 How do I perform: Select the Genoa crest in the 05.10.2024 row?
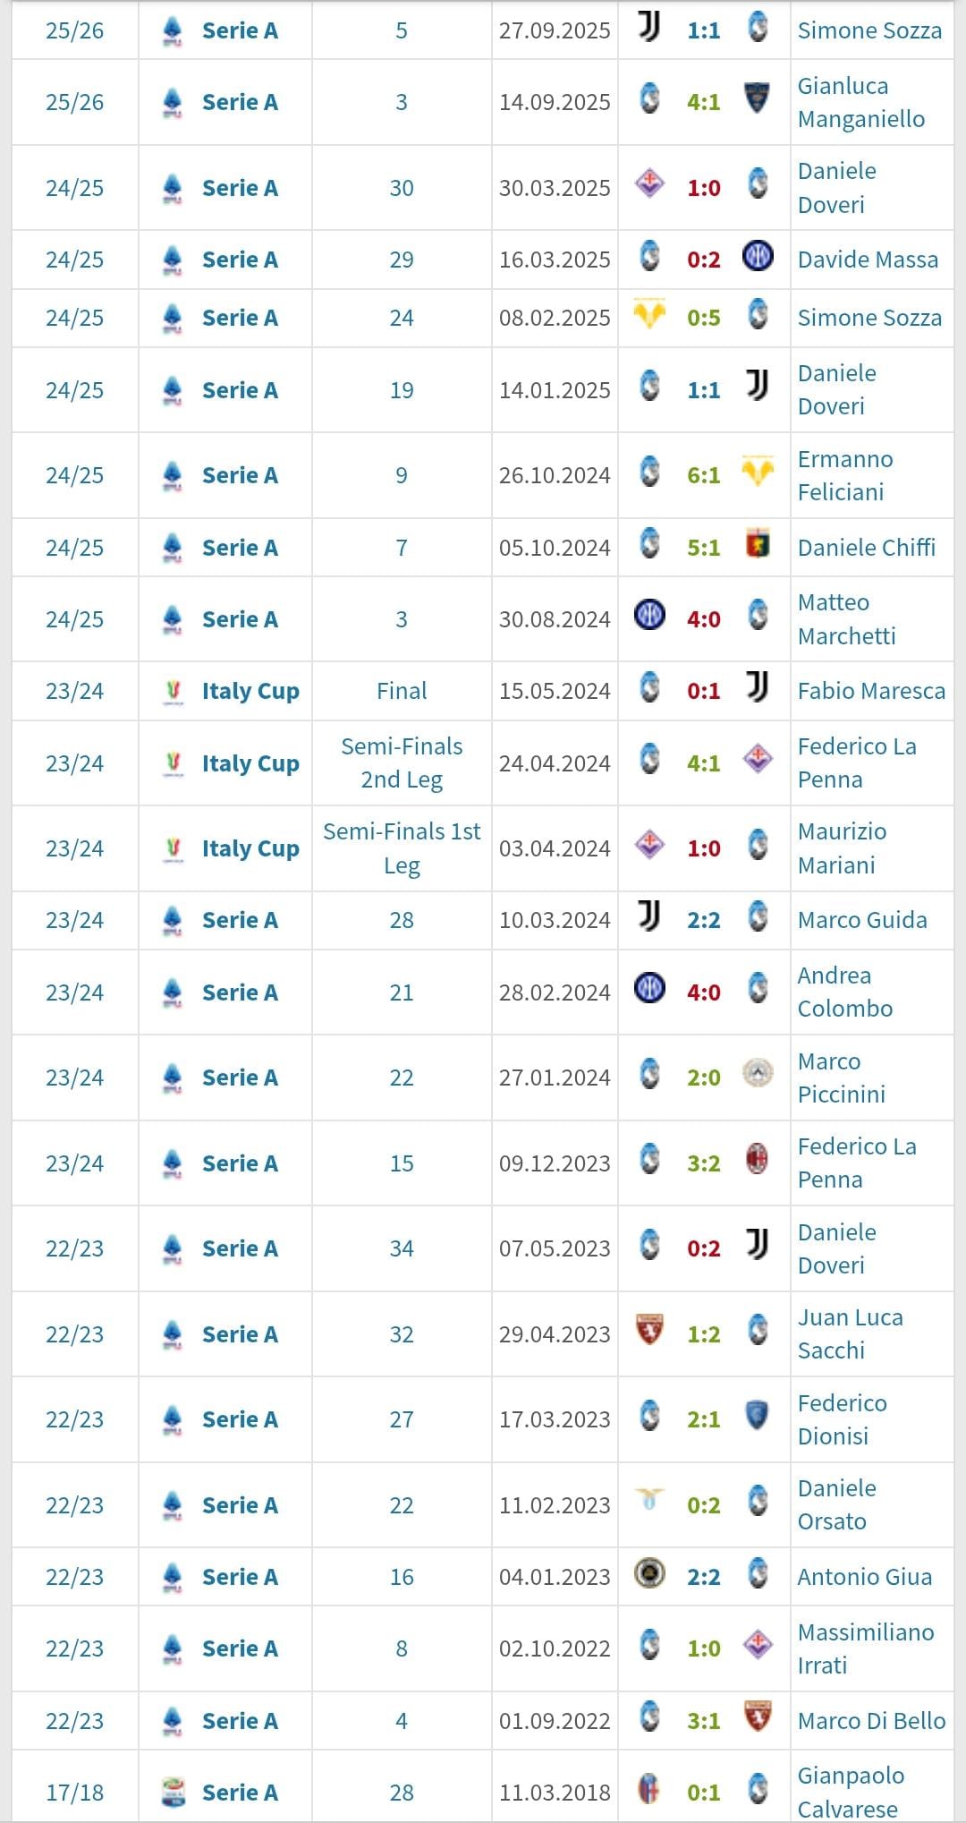point(758,545)
